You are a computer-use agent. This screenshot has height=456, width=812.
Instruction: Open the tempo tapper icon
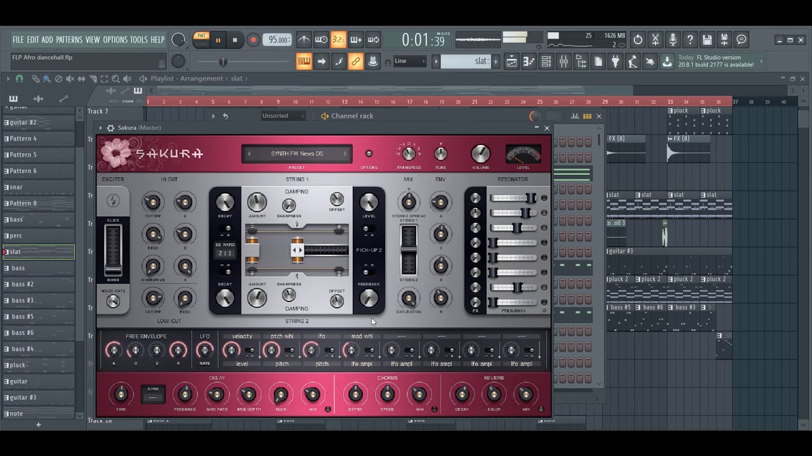tap(632, 61)
